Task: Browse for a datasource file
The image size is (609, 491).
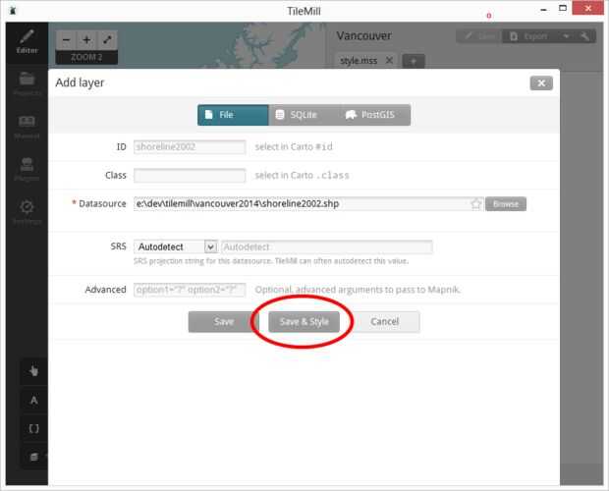Action: click(x=506, y=204)
